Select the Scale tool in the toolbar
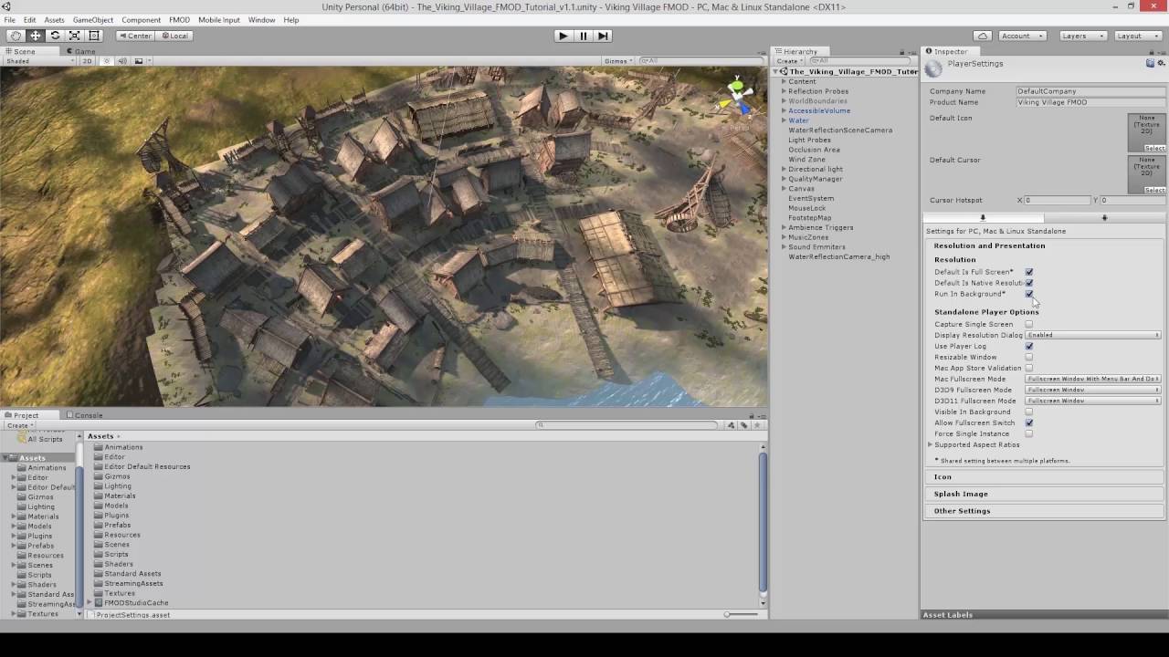The image size is (1169, 657). pos(74,36)
